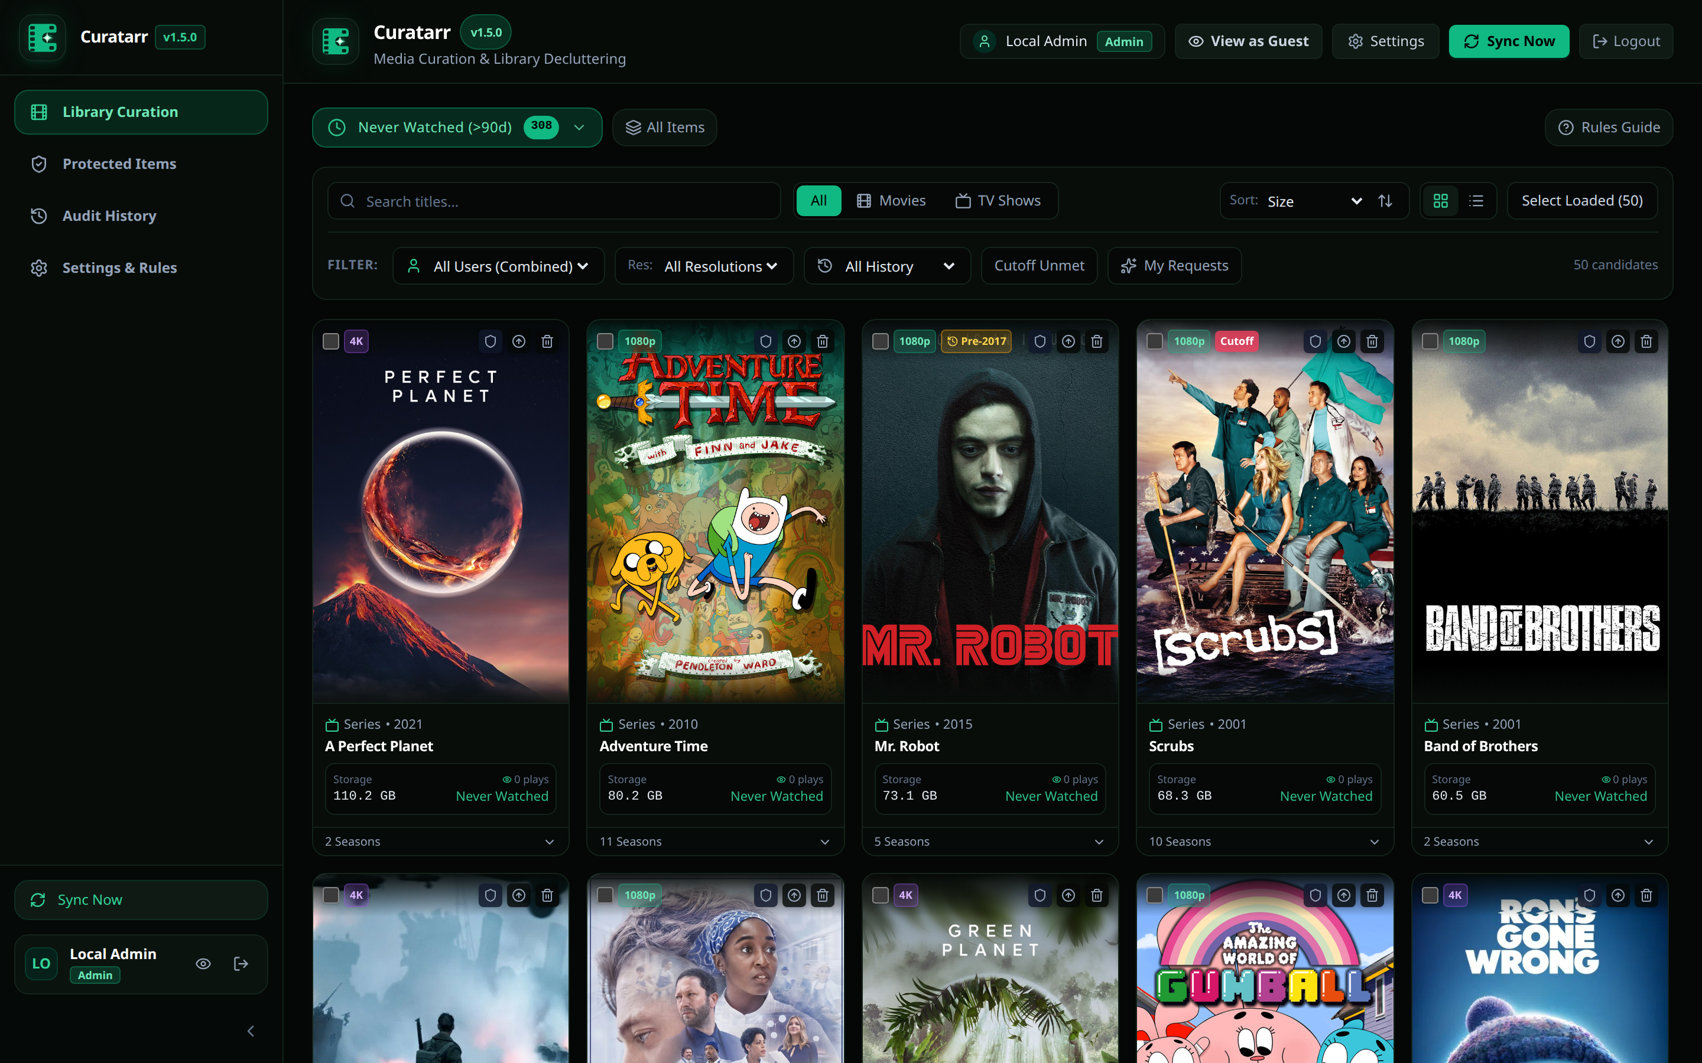Viewport: 1702px width, 1063px height.
Task: Open the All History dropdown
Action: (x=887, y=266)
